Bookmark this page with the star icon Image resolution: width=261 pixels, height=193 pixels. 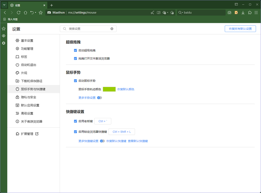tap(41, 12)
